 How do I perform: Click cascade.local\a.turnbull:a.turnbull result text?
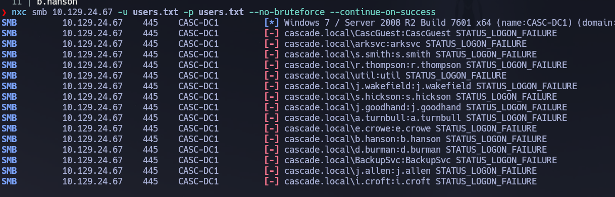tap(373, 118)
